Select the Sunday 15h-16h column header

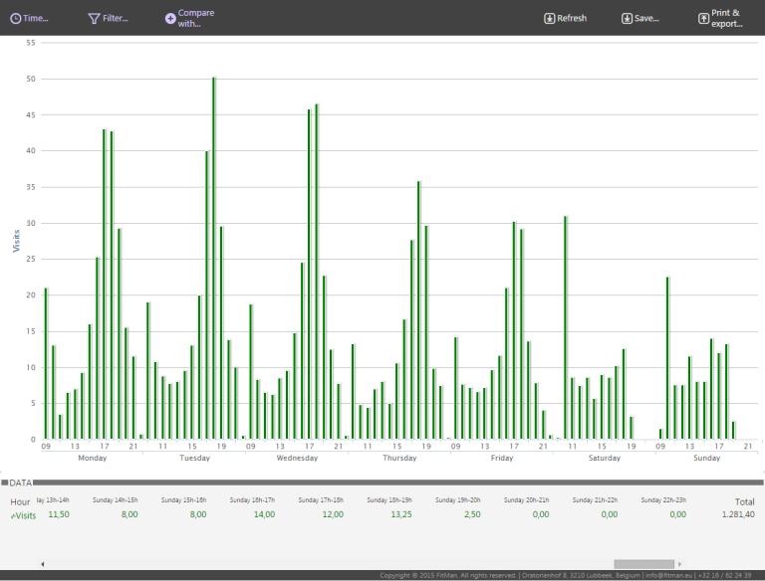point(184,500)
